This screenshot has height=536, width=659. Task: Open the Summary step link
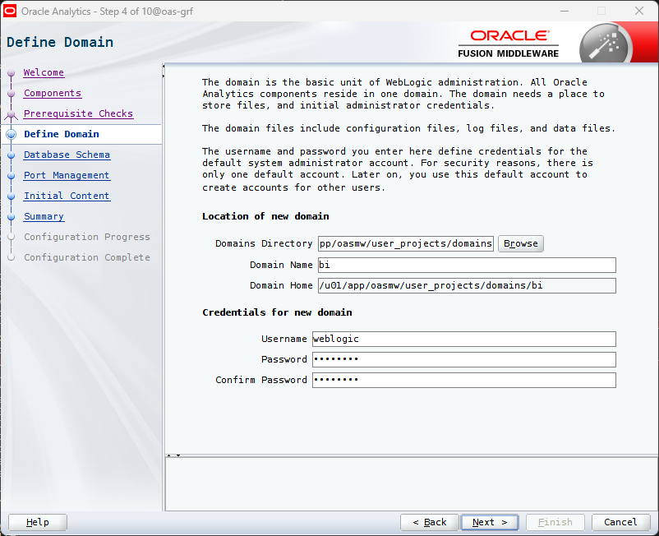[44, 216]
